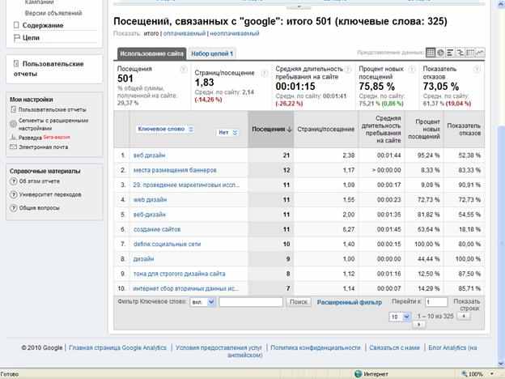Open Электронная почта settings link
This screenshot has width=505, height=379.
click(43, 147)
